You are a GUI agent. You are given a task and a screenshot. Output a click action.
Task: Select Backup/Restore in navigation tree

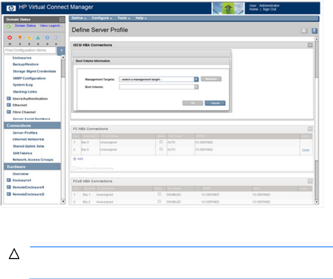(25, 64)
